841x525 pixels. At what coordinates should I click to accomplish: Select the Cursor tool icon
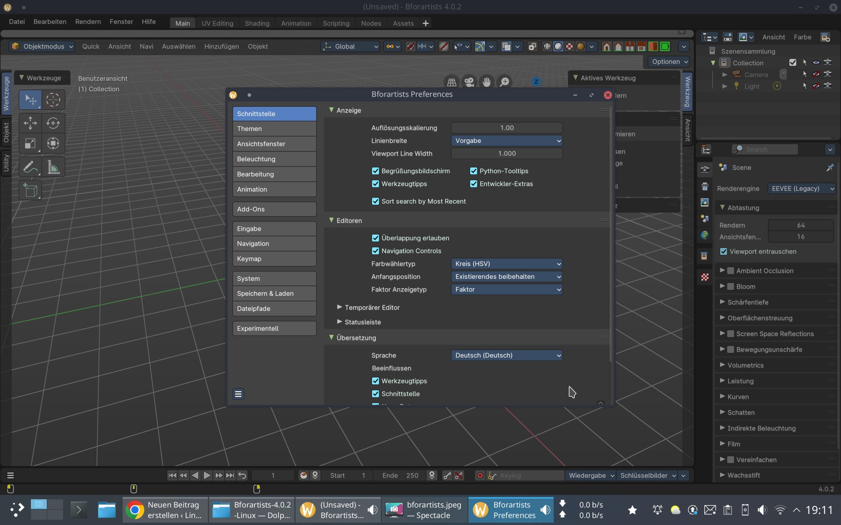click(x=53, y=100)
